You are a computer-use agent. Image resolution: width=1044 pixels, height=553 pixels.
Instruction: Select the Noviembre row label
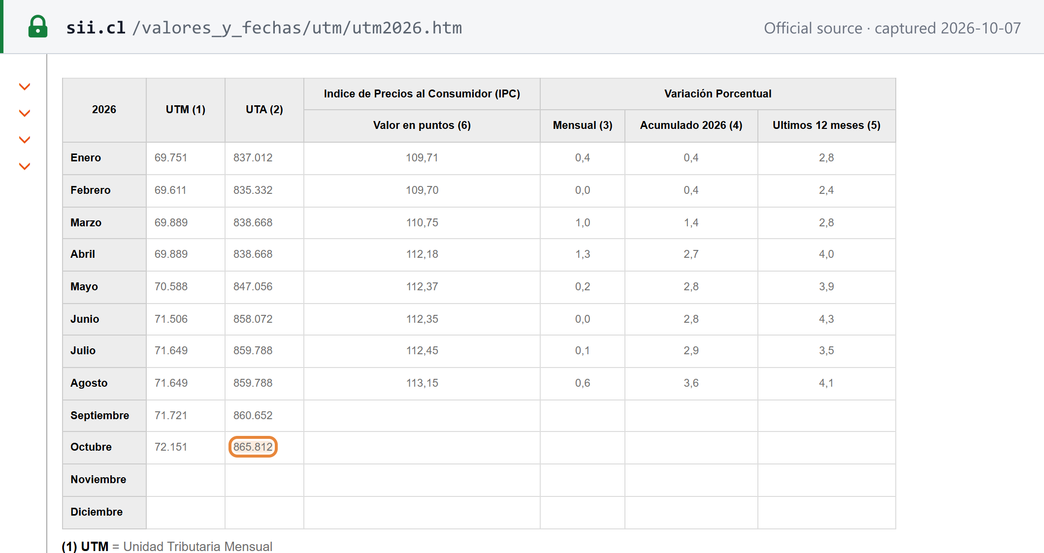tap(98, 479)
